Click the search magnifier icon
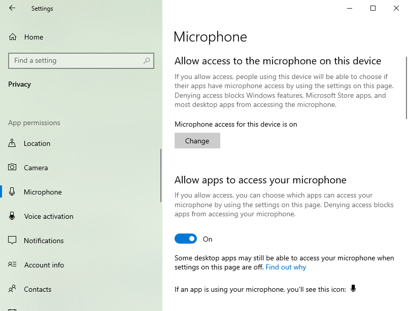This screenshot has height=311, width=408. (x=147, y=61)
